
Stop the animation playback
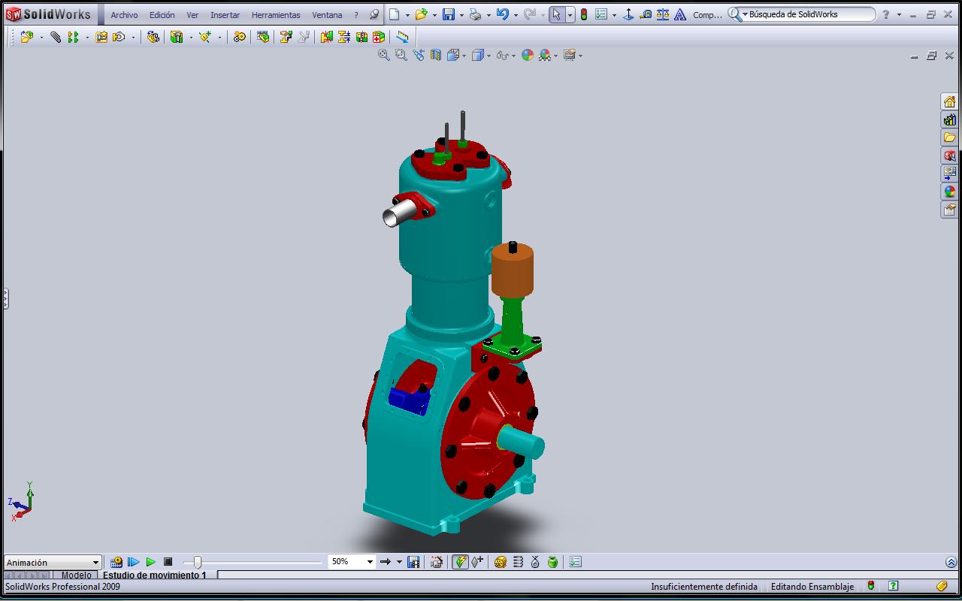click(168, 562)
